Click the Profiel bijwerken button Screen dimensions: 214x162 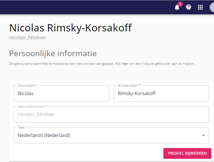(x=187, y=153)
